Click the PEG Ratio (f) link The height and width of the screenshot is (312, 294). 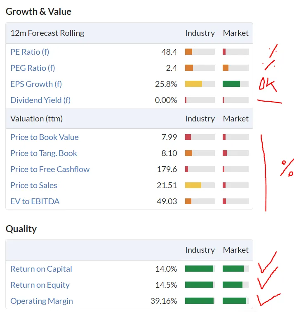pyautogui.click(x=33, y=68)
